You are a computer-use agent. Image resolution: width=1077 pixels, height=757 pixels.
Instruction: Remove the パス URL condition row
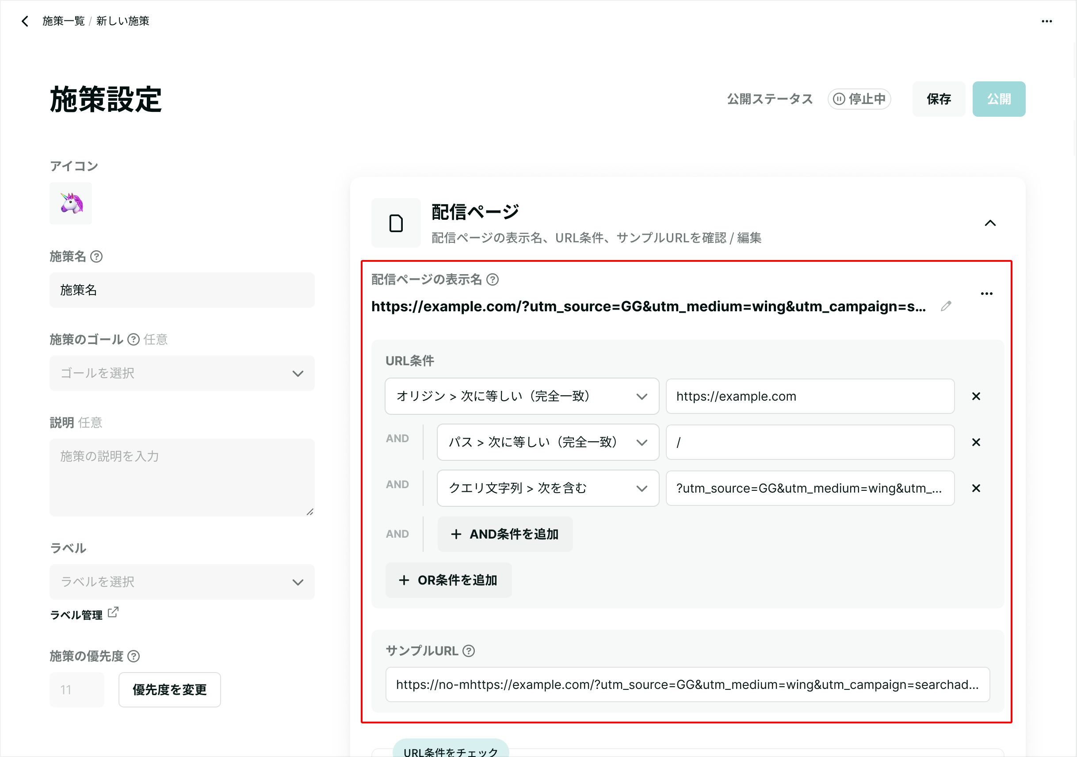pos(976,442)
